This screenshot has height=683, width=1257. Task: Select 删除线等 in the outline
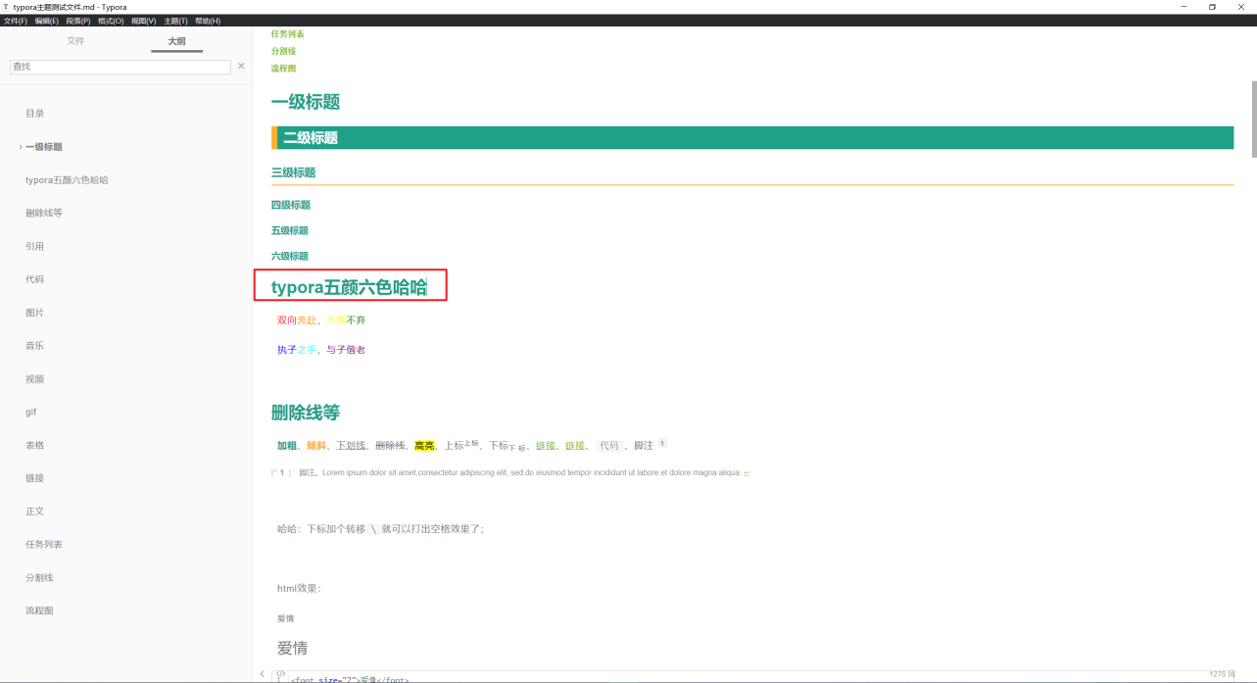click(44, 213)
